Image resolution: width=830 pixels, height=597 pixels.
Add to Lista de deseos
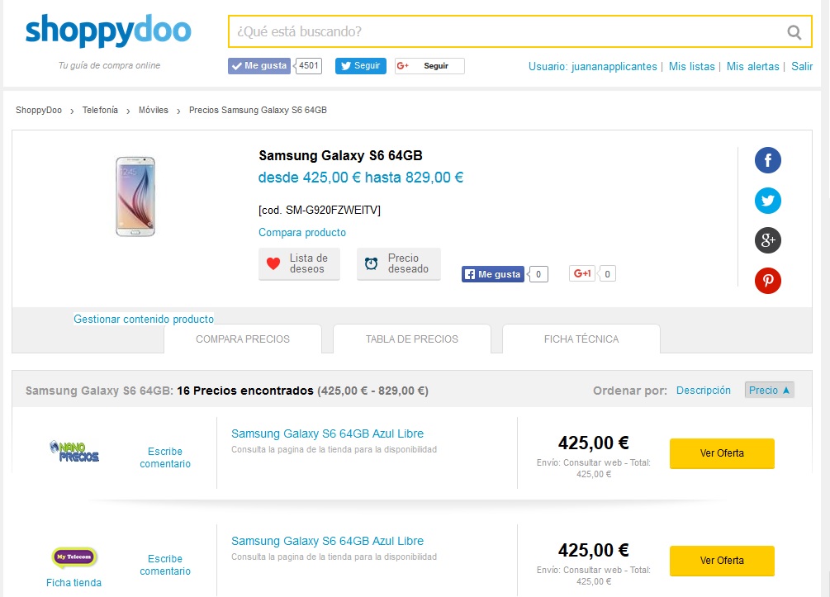[x=299, y=264]
